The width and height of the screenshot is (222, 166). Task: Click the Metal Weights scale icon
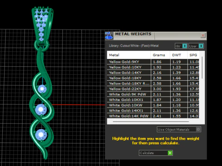coord(109,36)
